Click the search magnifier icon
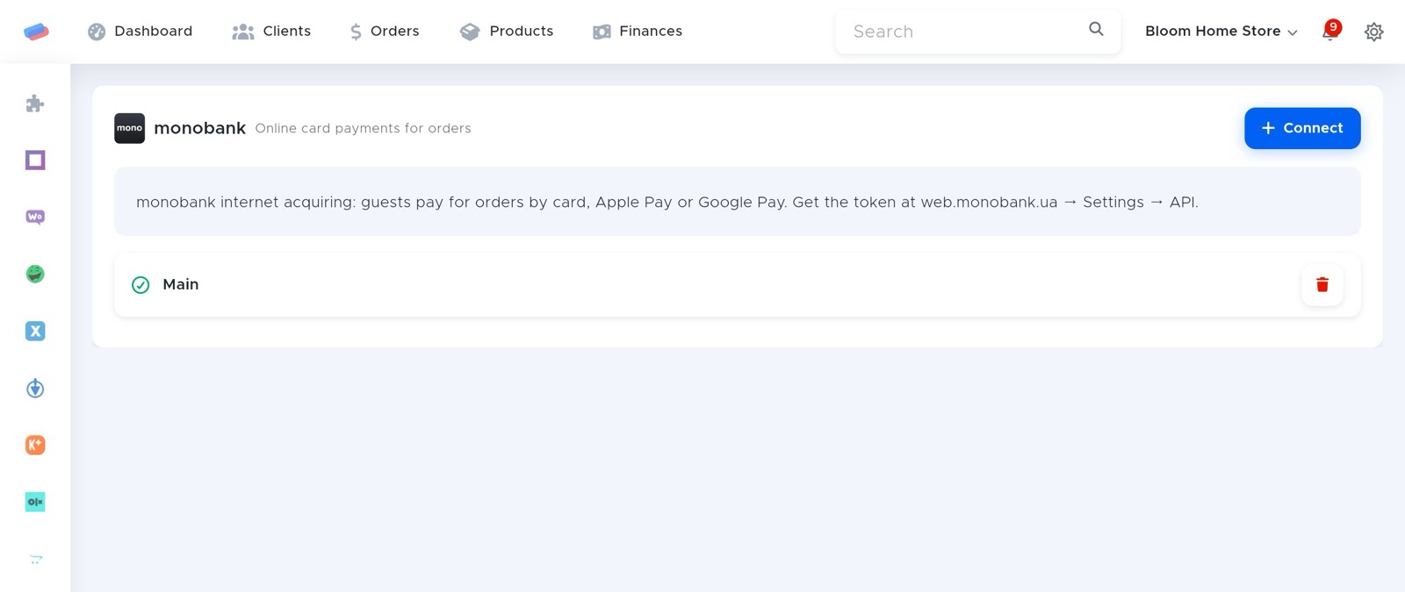Viewport: 1405px width, 592px height. (x=1096, y=29)
